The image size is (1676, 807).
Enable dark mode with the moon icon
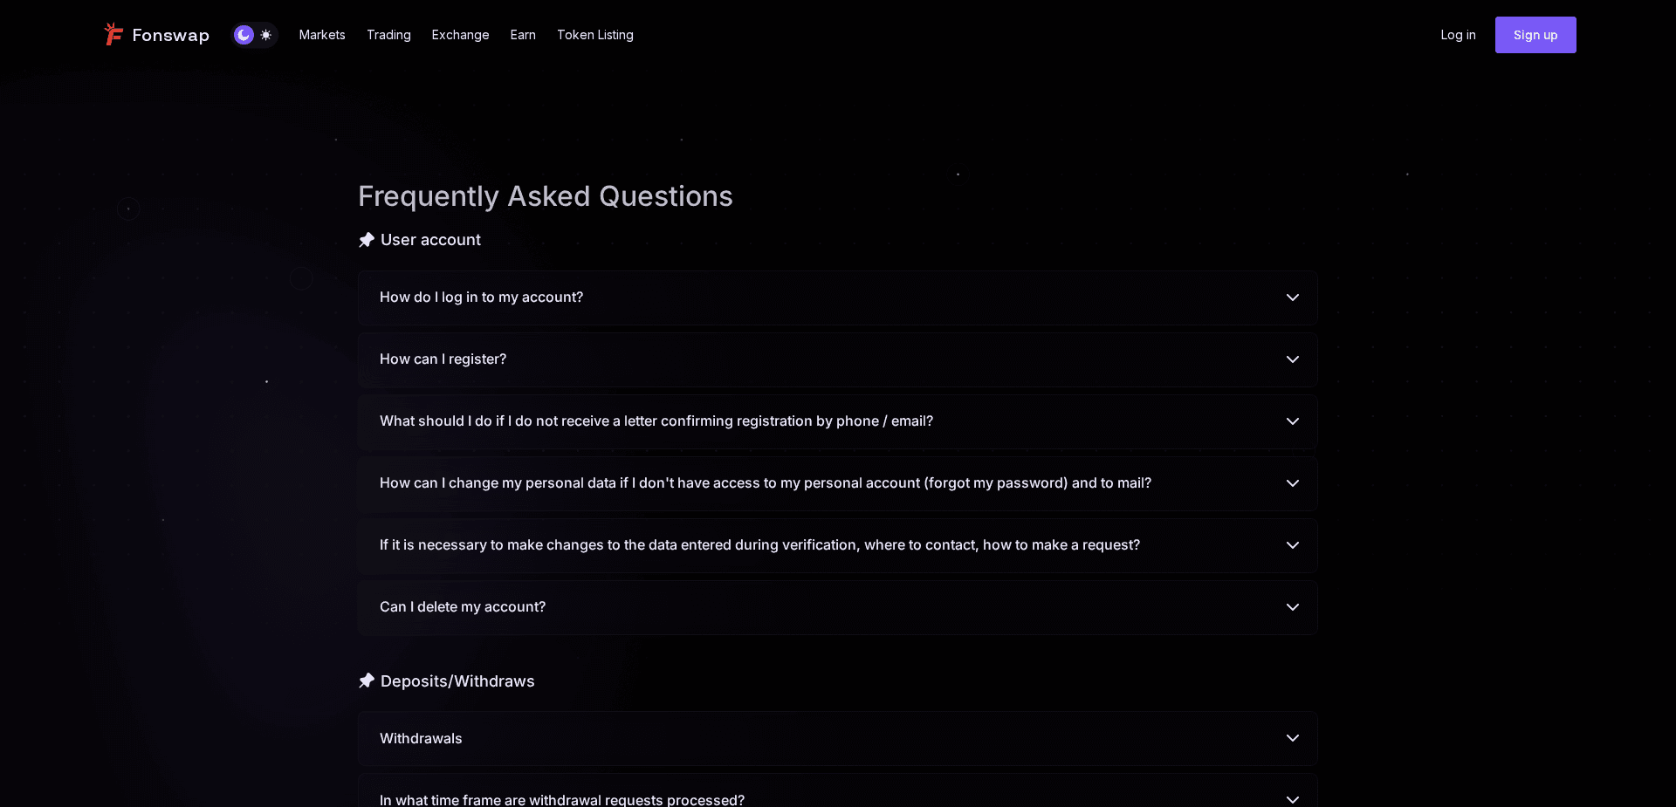[x=243, y=34]
